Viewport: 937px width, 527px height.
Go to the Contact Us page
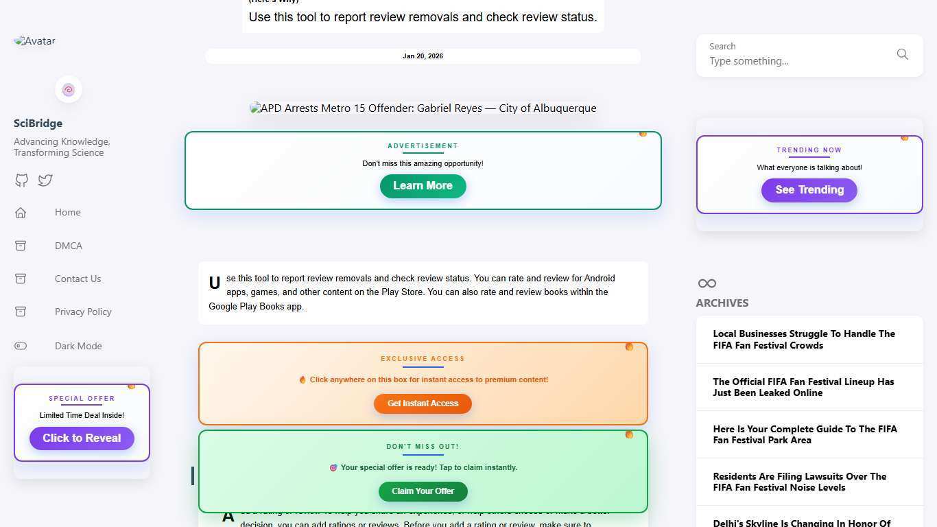click(78, 279)
